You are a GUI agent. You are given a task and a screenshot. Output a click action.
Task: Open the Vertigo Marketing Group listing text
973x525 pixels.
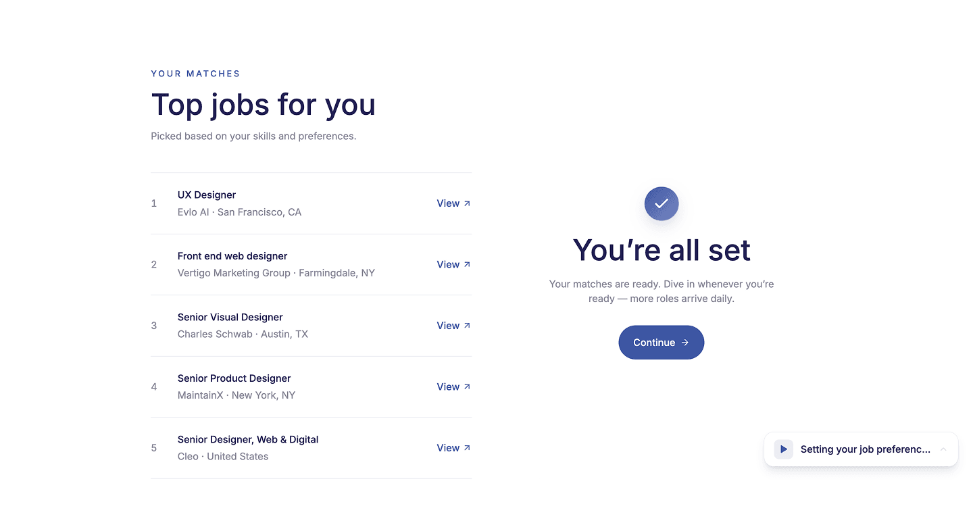[276, 273]
